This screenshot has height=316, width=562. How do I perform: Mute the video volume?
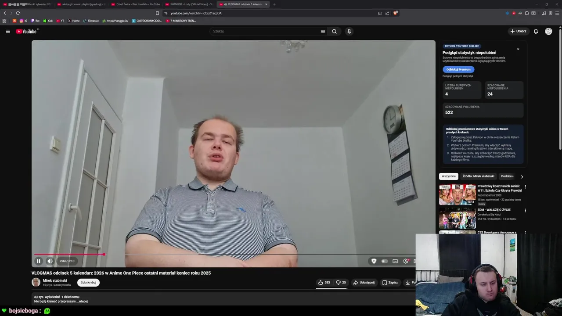(50, 261)
